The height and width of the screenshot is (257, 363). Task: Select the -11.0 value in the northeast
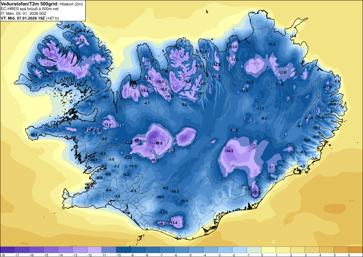pos(272,45)
